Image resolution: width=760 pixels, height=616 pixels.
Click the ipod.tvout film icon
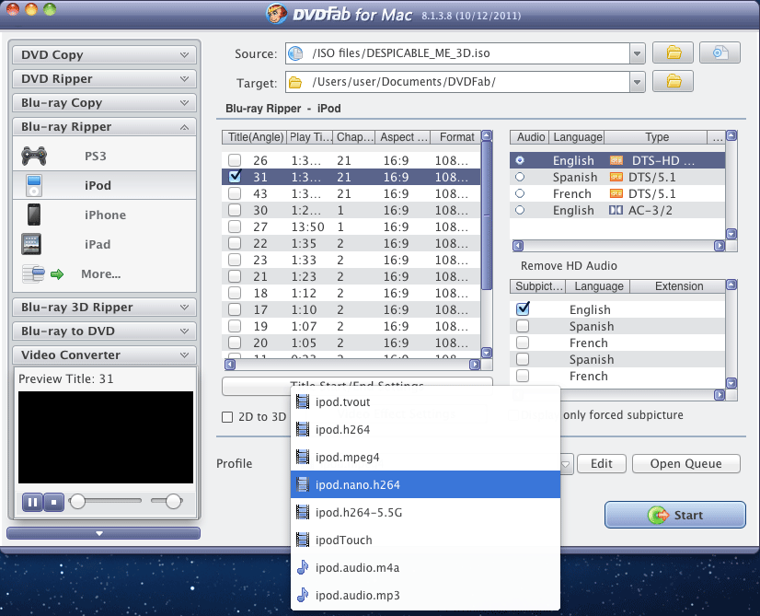tap(303, 401)
